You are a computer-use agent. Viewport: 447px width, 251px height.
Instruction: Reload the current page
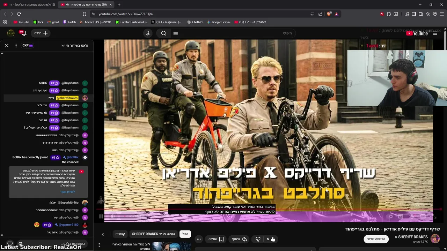(19, 14)
